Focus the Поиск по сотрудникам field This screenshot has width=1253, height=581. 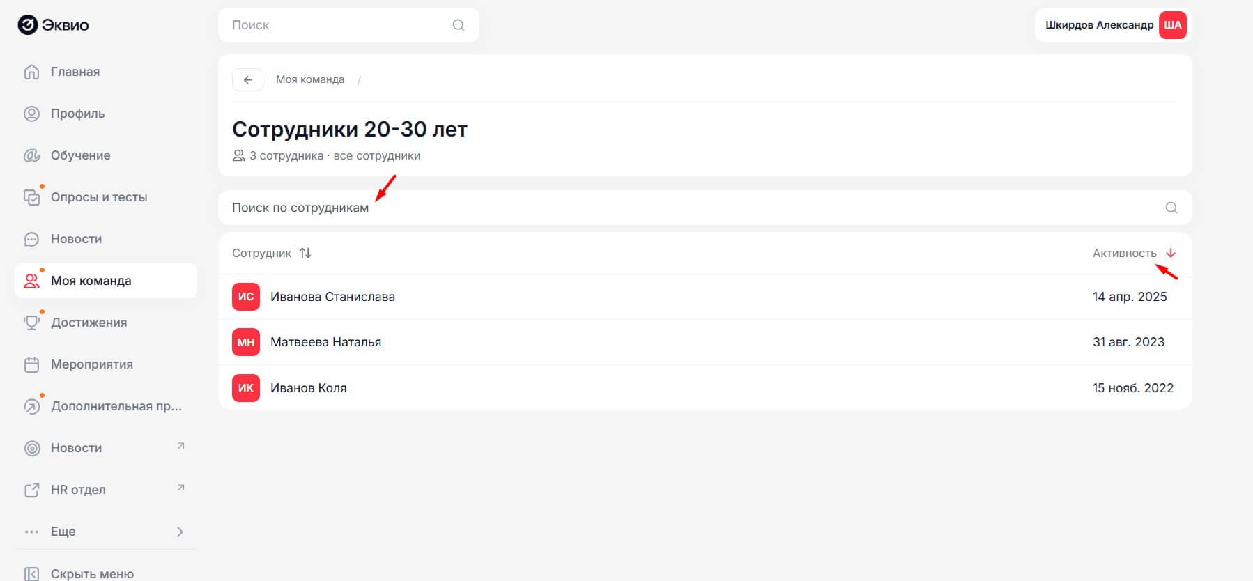[x=627, y=208]
